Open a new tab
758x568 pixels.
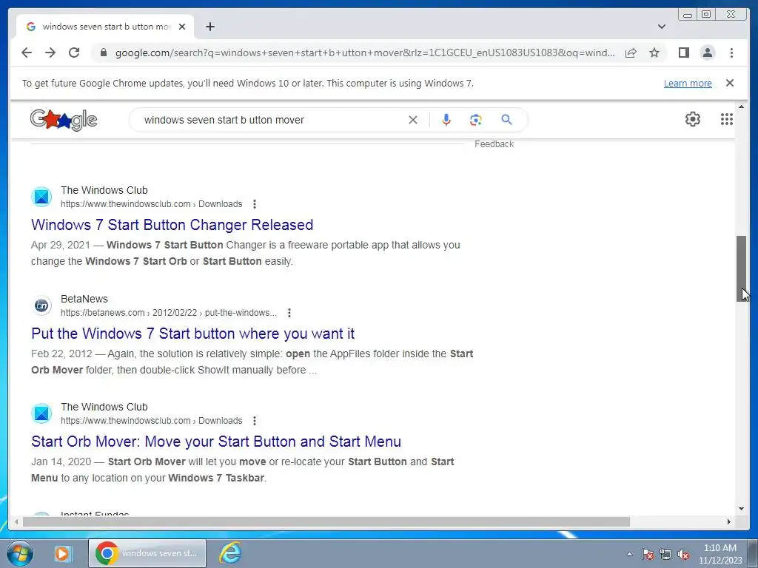[x=209, y=27]
